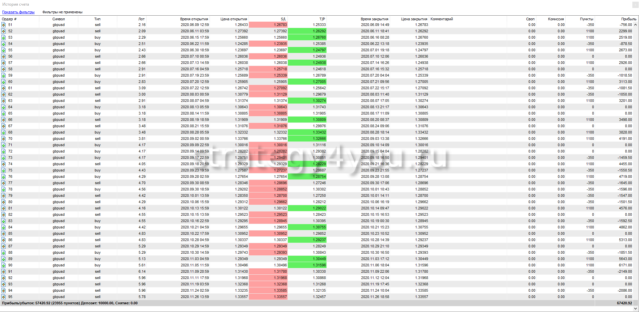Click the red S/L cell 1.26783

click(x=268, y=25)
